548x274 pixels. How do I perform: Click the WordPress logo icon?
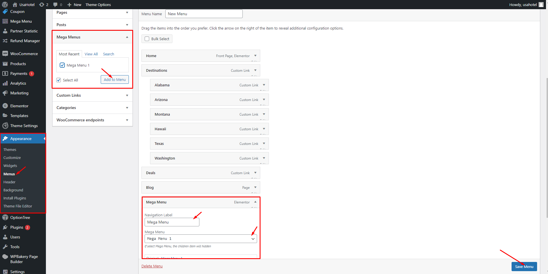(x=5, y=5)
